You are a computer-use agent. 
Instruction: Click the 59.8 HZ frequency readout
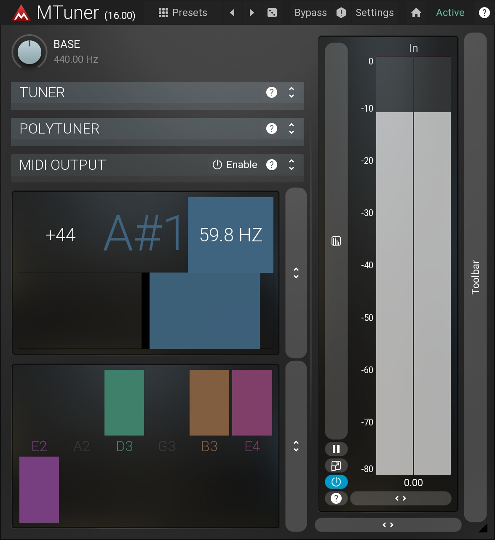[x=231, y=235]
